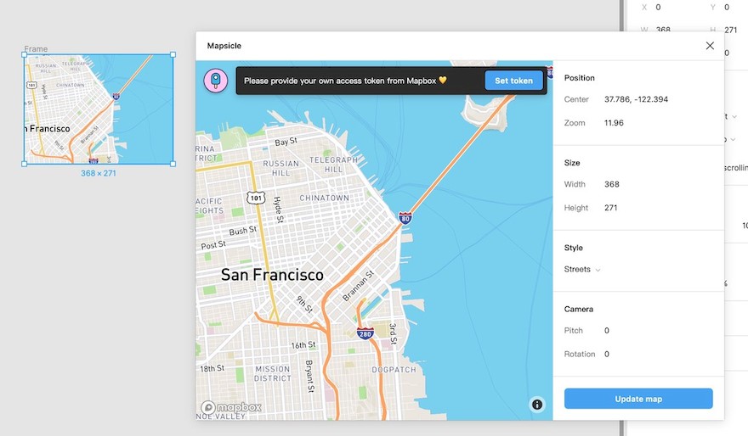The width and height of the screenshot is (748, 436).
Task: Click the Bush St street label
Action: tap(243, 231)
